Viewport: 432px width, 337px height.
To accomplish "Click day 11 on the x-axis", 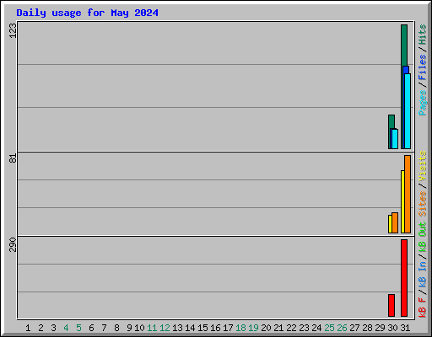I will [152, 328].
